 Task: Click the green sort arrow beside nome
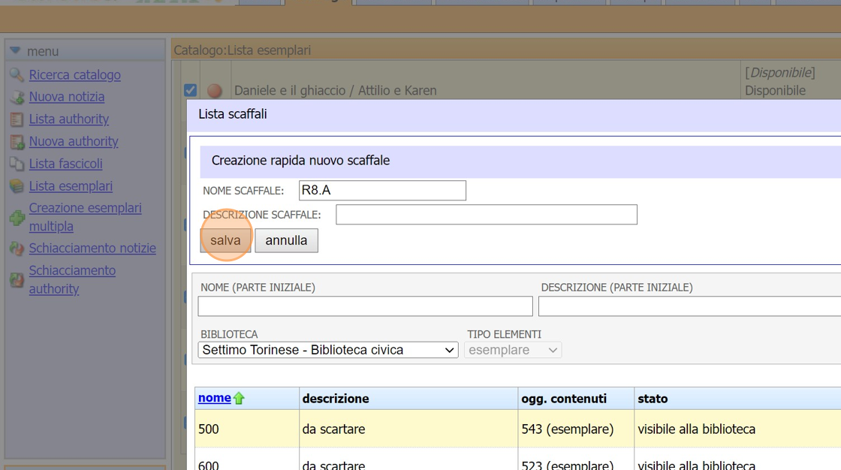click(239, 399)
